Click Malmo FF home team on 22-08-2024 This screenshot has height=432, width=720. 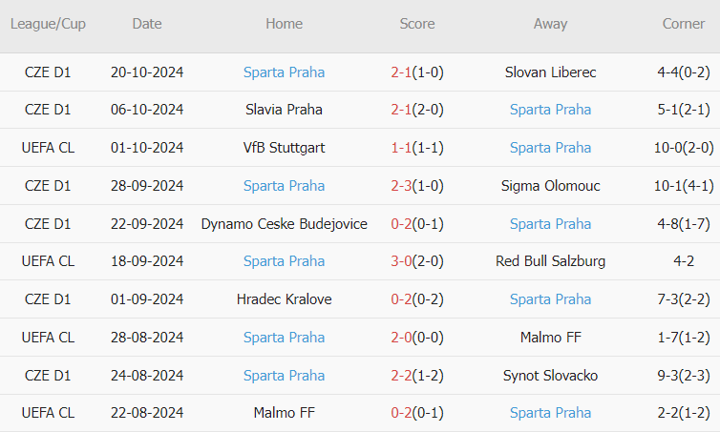[284, 413]
